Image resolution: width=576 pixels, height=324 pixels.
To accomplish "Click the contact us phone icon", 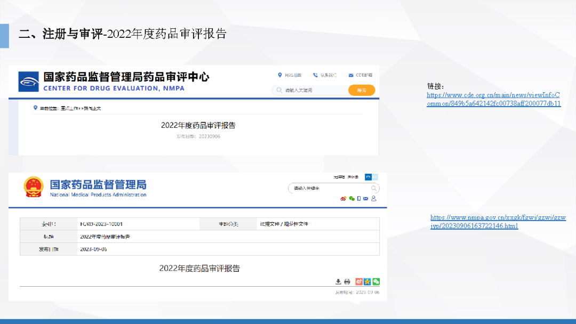I will click(x=315, y=75).
